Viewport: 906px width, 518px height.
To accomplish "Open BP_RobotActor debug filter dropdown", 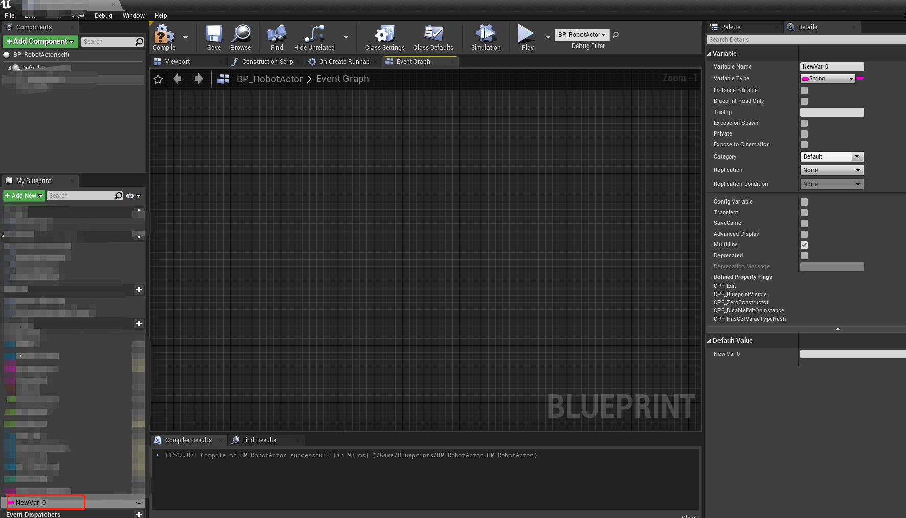I will pyautogui.click(x=582, y=35).
